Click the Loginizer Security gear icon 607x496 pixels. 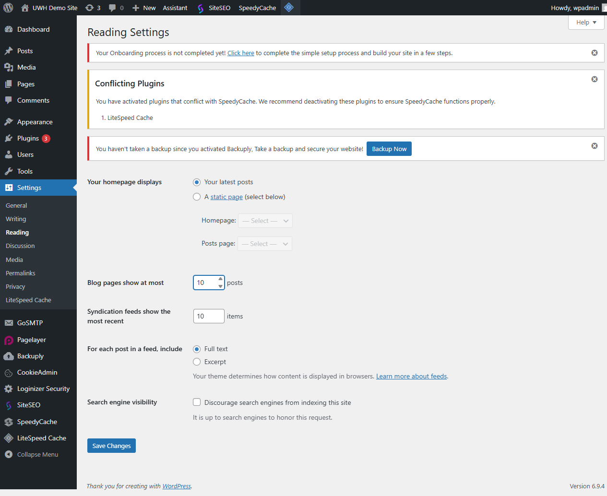(x=9, y=389)
